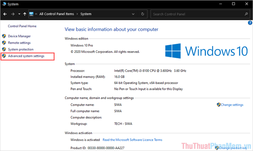Open the recent locations dropdown arrow
The image size is (253, 151).
pyautogui.click(x=19, y=14)
